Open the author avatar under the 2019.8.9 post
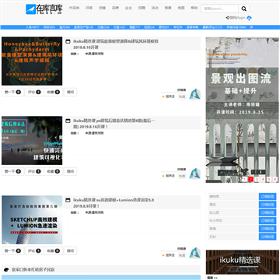 pos(194,253)
